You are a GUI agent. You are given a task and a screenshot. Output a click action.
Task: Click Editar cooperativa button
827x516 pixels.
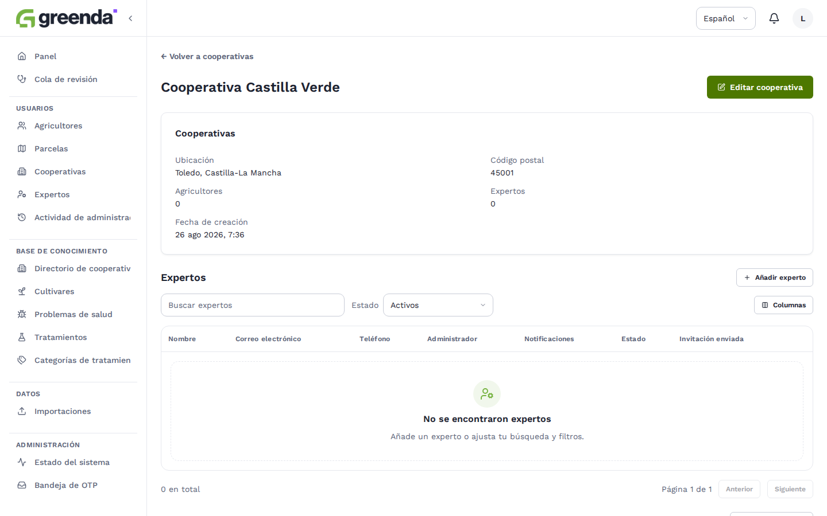coord(760,87)
